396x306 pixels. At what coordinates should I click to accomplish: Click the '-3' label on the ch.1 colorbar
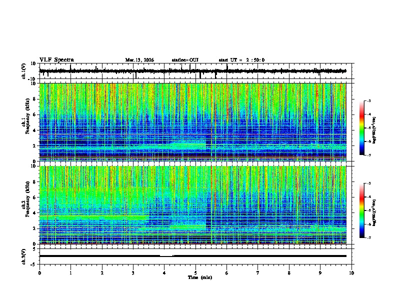tap(369, 100)
